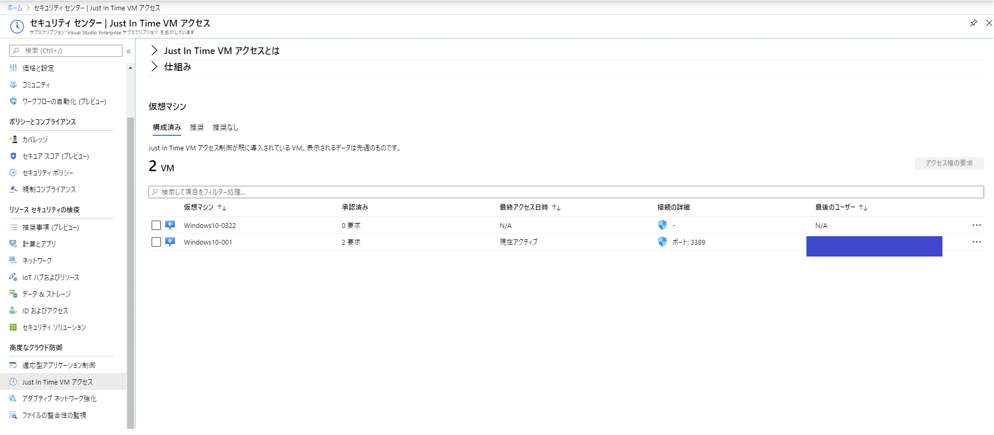Viewport: 994px width, 435px height.
Task: Click the データ & ストレージ icon
Action: pos(14,294)
